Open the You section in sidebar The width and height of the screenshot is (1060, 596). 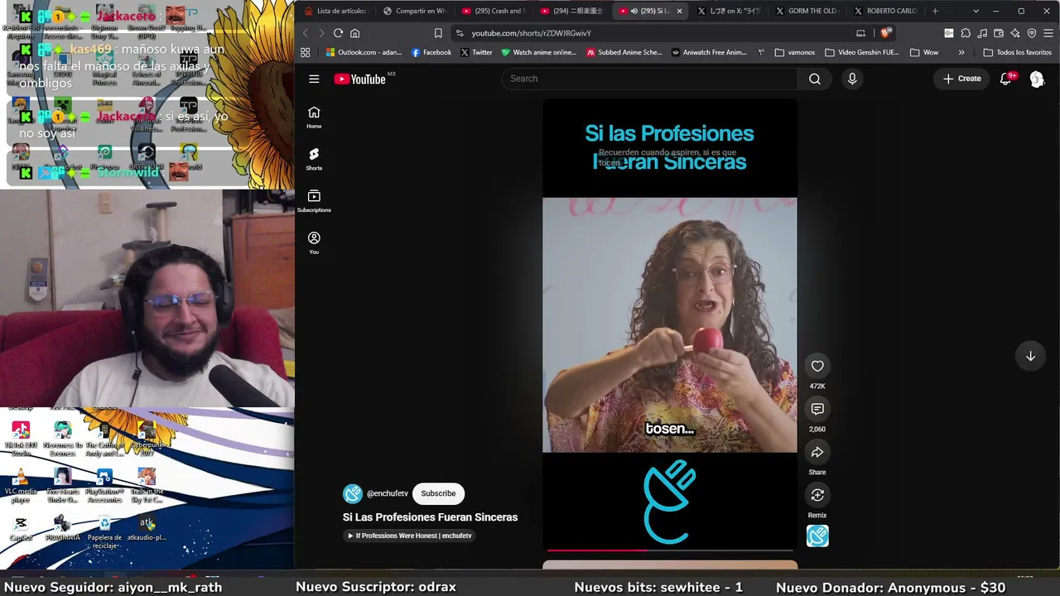pos(314,243)
